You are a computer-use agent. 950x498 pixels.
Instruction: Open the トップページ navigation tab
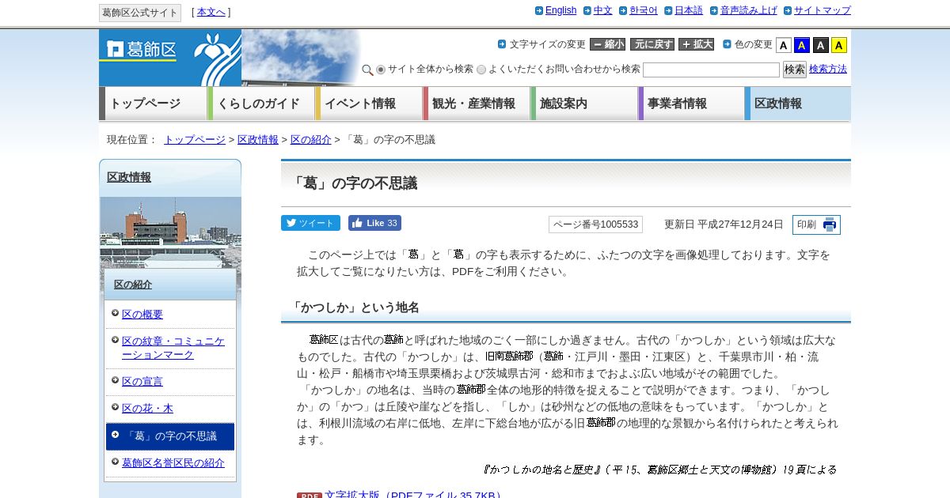pos(153,104)
